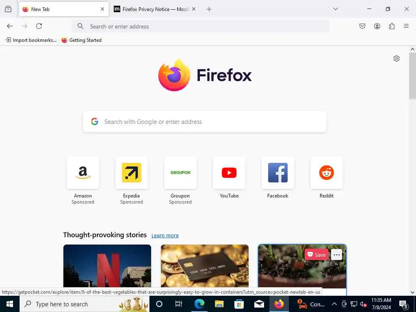Viewport: 416px width, 312px height.
Task: Open new tab personalize gear settings
Action: tap(396, 58)
